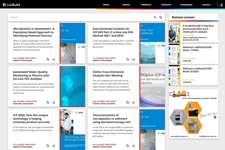The image size is (225, 150).
Task: Click the search magnifier icon
Action: point(155,17)
